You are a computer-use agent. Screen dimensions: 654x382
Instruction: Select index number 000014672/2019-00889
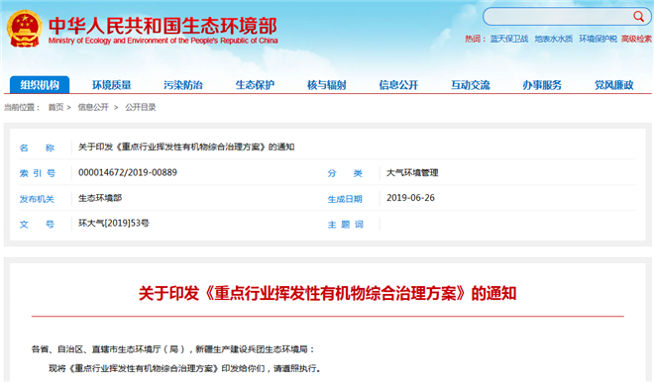(x=128, y=172)
